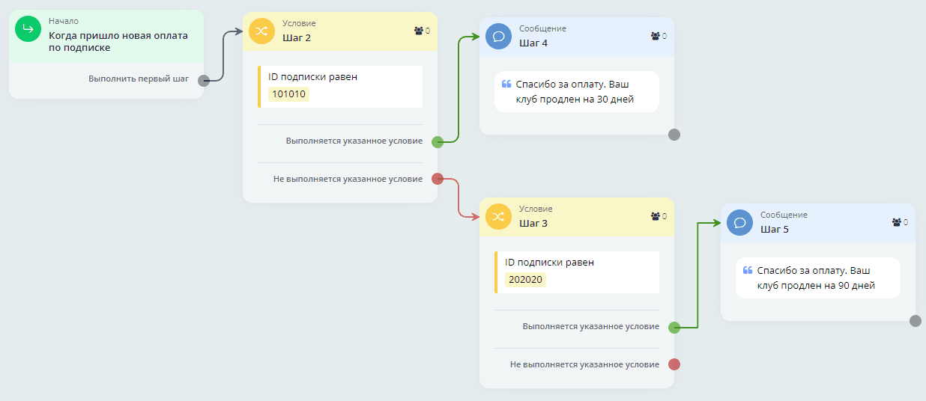Select the subscription ID value 101010
The height and width of the screenshot is (401, 926).
[x=288, y=94]
